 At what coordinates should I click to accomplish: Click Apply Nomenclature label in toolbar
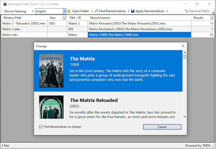click(150, 11)
